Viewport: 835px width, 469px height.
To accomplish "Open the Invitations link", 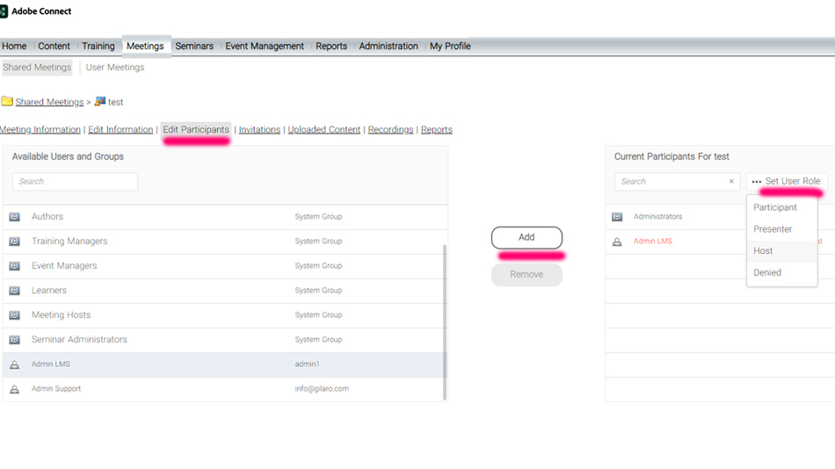I will coord(259,130).
